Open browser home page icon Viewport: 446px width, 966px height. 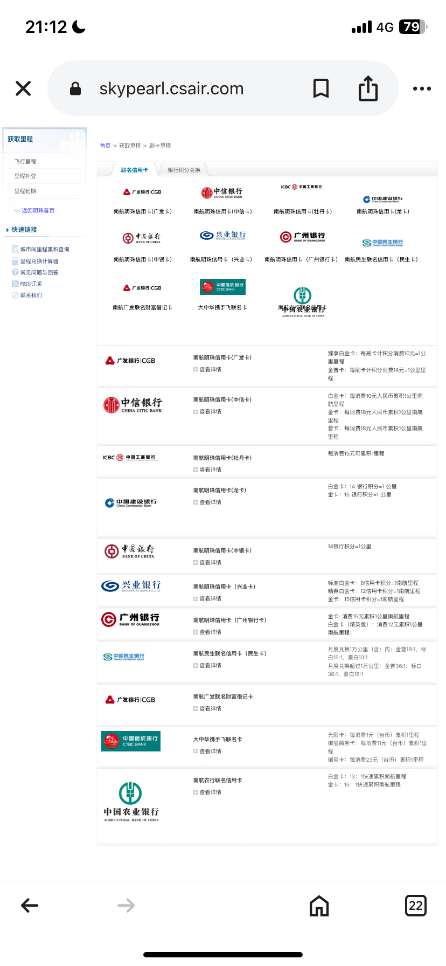[319, 906]
